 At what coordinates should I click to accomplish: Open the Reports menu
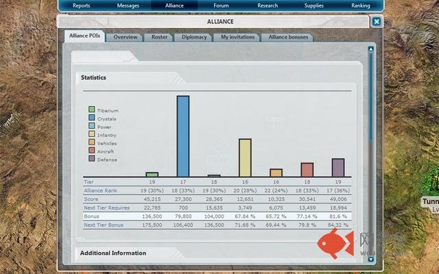pyautogui.click(x=81, y=5)
